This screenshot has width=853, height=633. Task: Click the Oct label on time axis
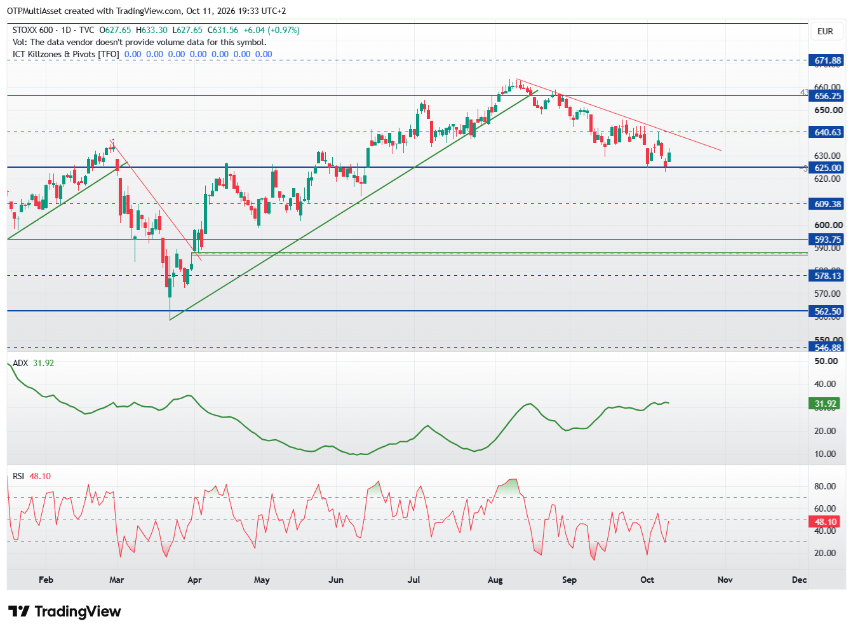point(647,580)
